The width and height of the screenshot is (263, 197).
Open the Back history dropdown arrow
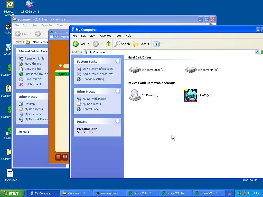coord(89,44)
